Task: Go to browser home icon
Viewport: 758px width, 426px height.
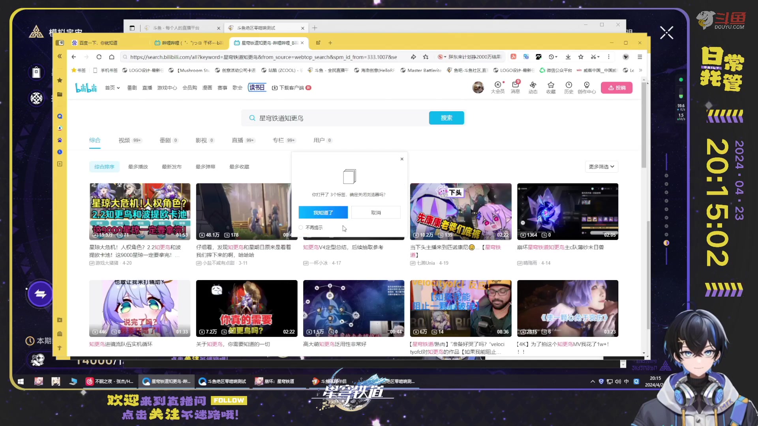Action: pyautogui.click(x=112, y=57)
